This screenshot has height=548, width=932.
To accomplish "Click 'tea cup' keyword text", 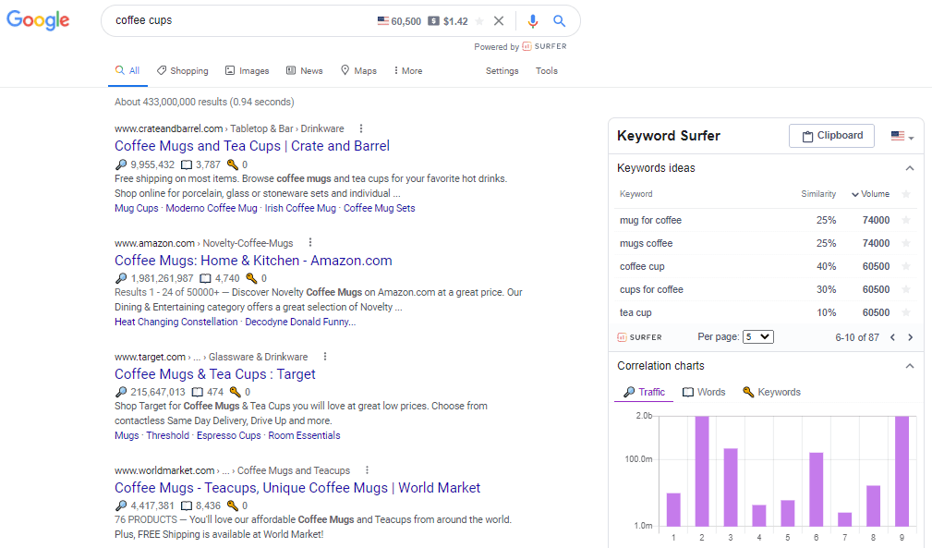I will coord(635,312).
